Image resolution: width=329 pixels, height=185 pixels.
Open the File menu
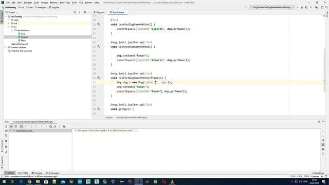pos(8,3)
